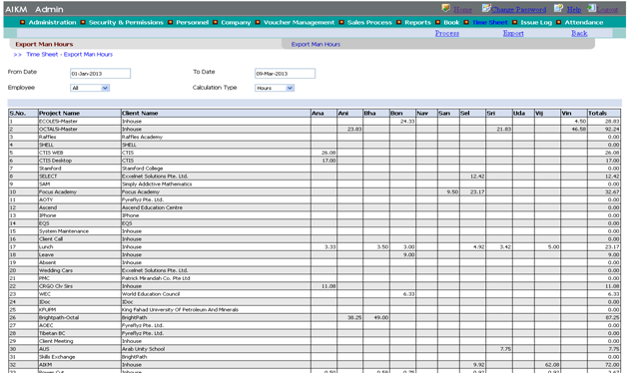Click the S.No. column header
Image resolution: width=641 pixels, height=373 pixels.
tap(23, 113)
